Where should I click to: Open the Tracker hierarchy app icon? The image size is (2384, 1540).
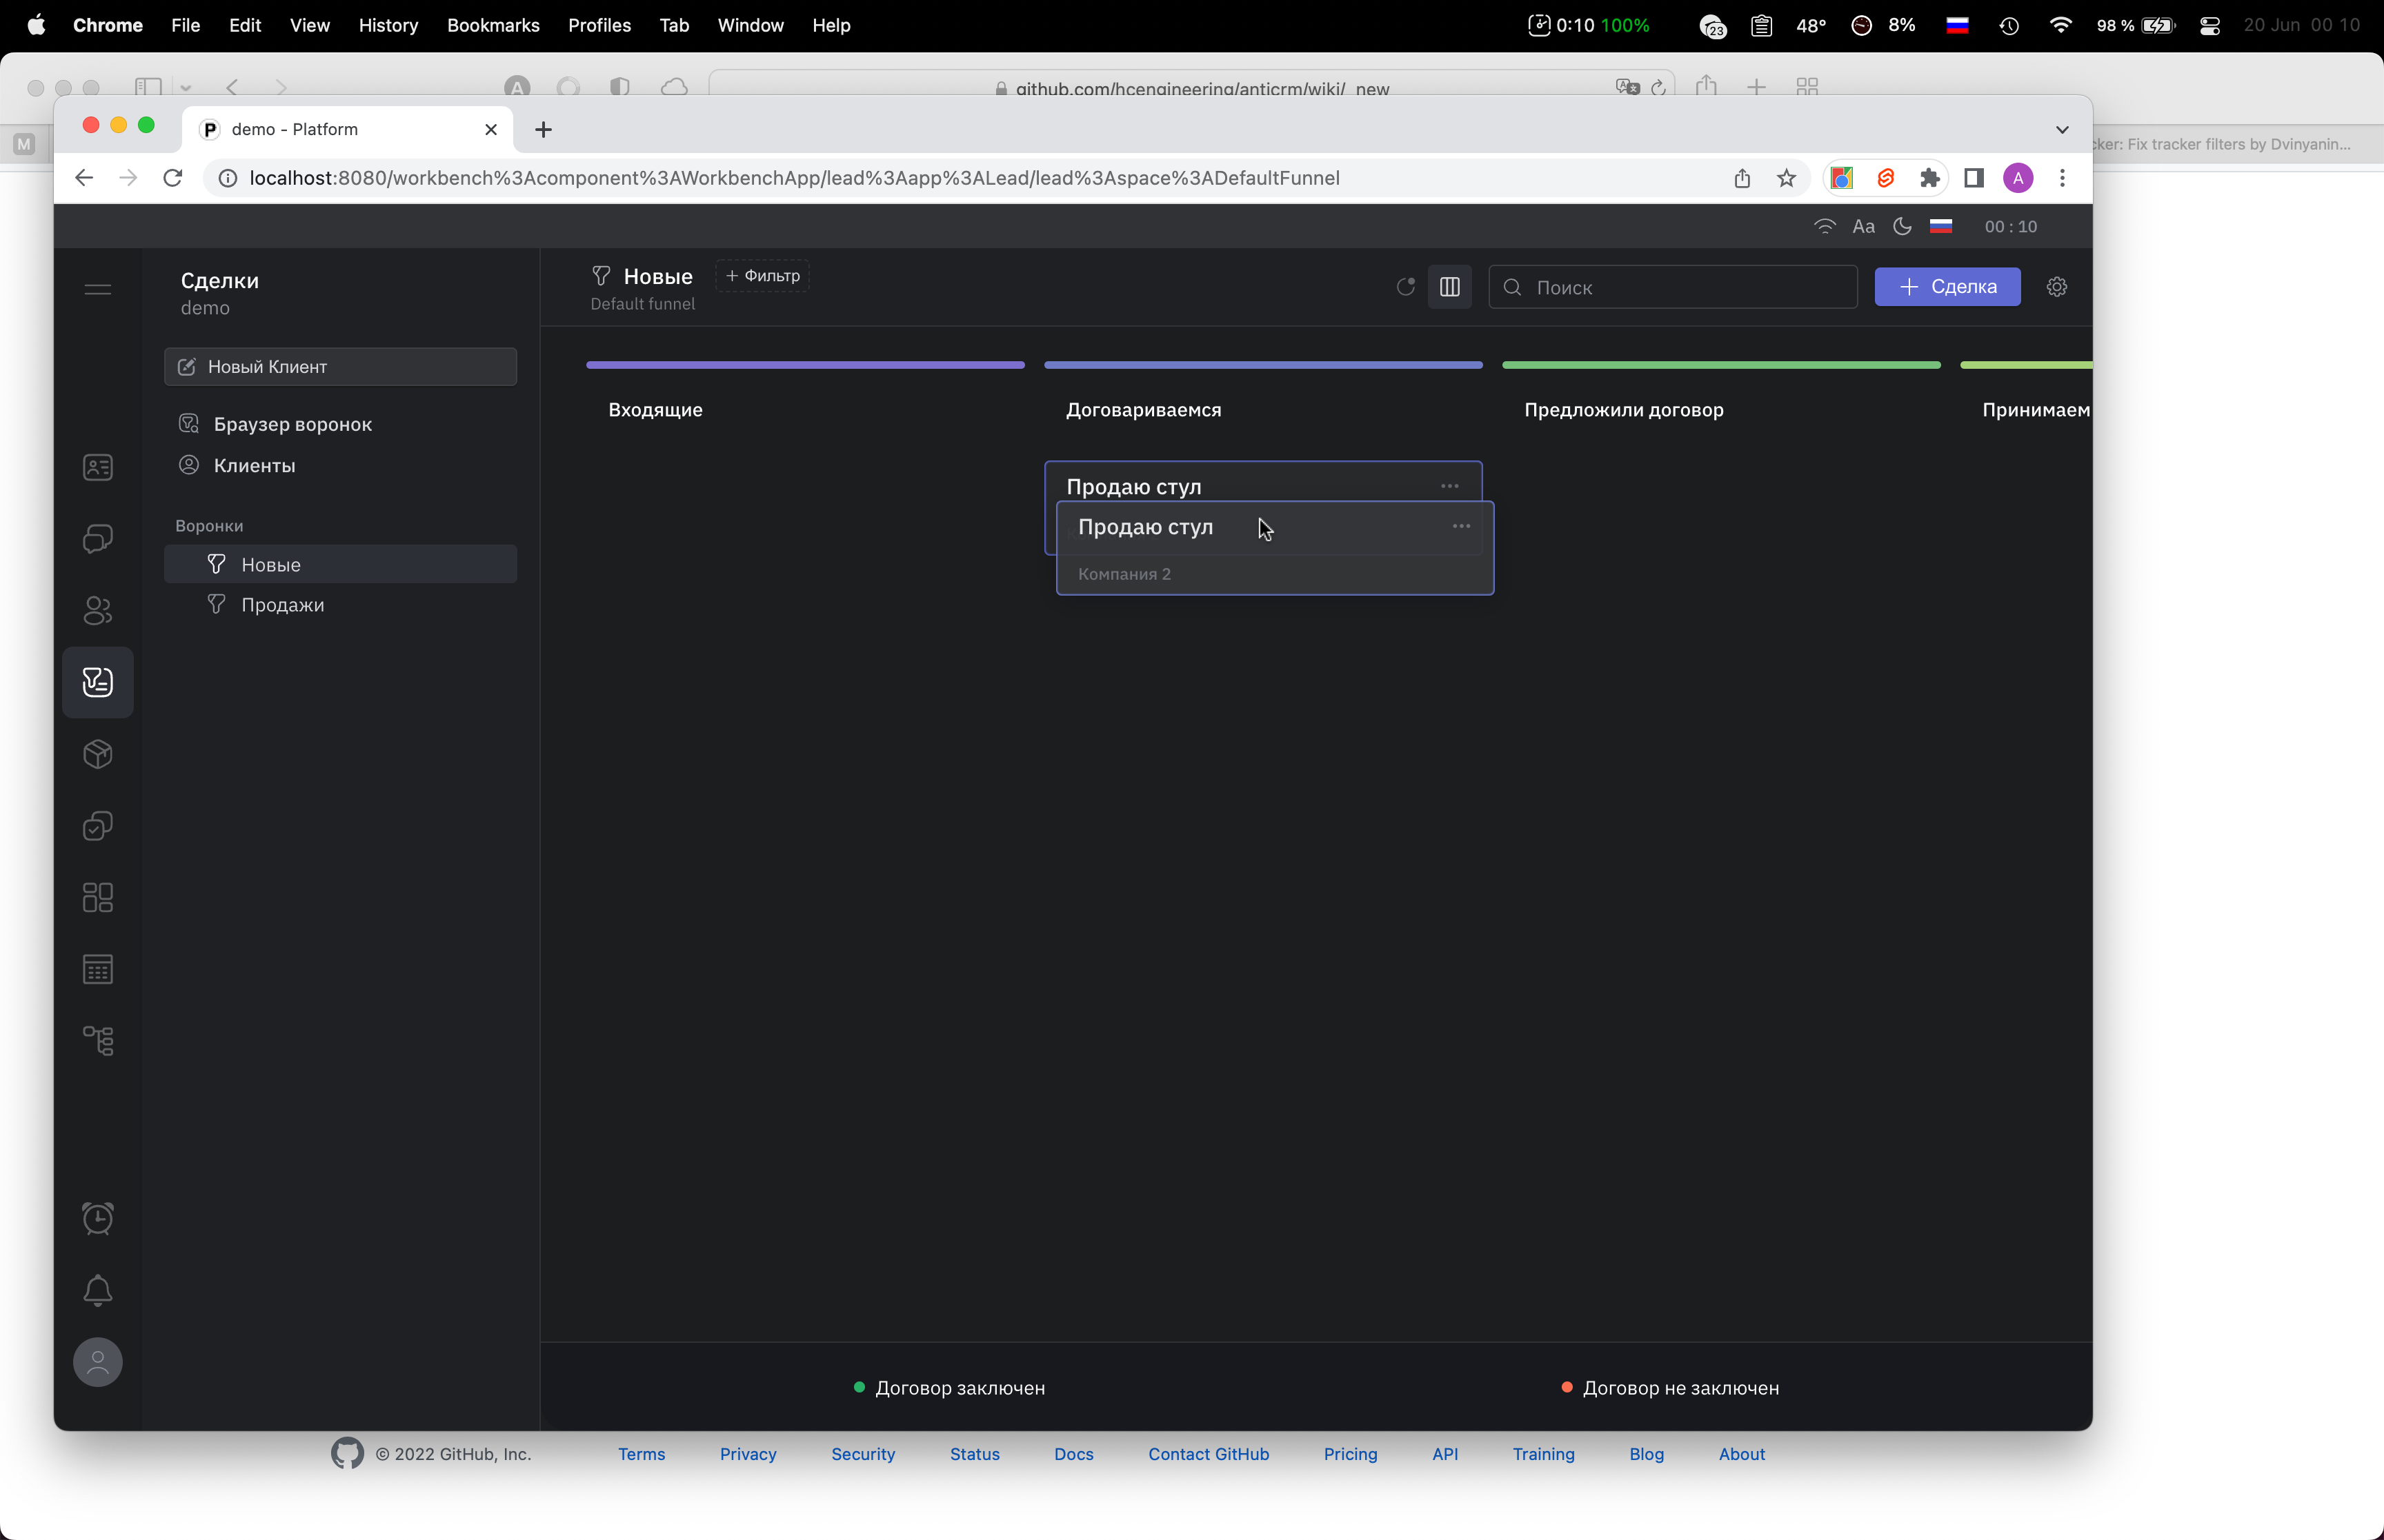pos(98,1041)
